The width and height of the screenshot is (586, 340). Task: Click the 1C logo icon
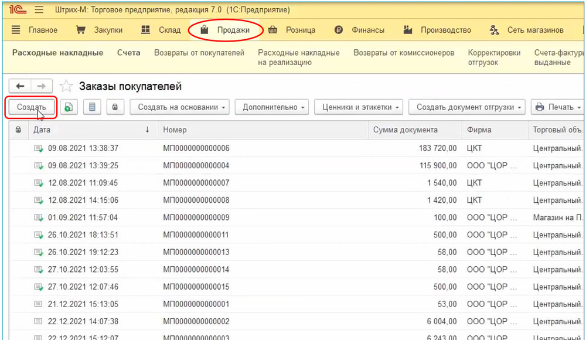[15, 10]
